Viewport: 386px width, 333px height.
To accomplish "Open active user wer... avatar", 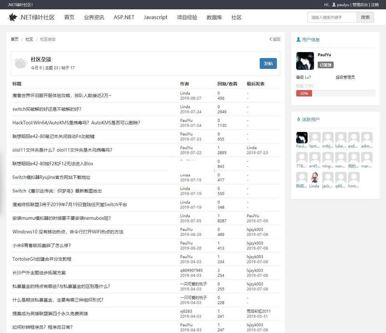I will (x=341, y=157).
